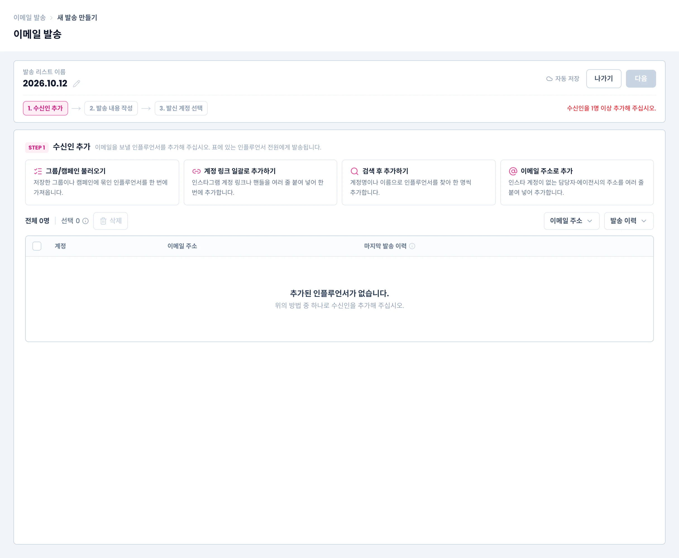Click the info icon beside 마지막 발송 이력
Viewport: 679px width, 558px height.
point(412,246)
